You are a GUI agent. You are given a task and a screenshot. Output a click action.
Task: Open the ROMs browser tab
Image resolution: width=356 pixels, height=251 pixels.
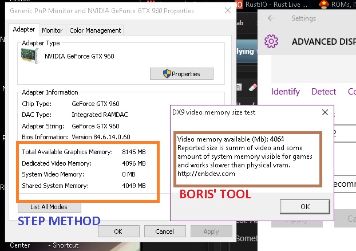(x=338, y=5)
